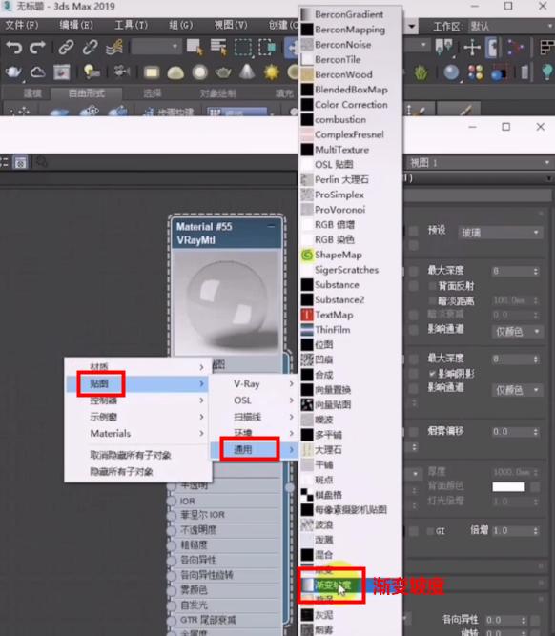Click the gray teapot mesh light icon

coord(223,72)
